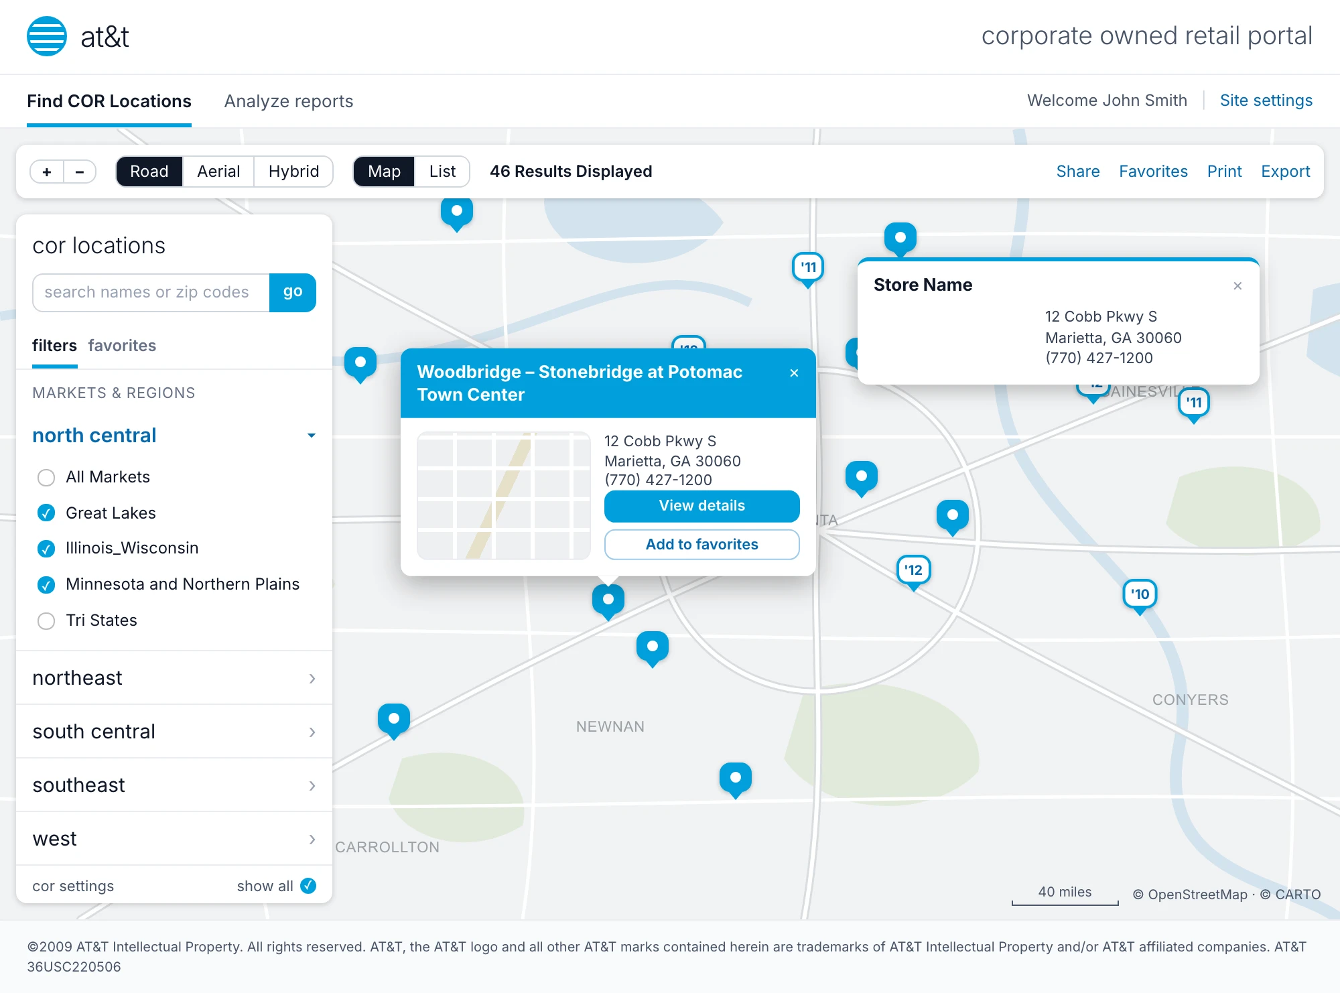Uncheck Minnesota and Northern Plains

point(46,585)
